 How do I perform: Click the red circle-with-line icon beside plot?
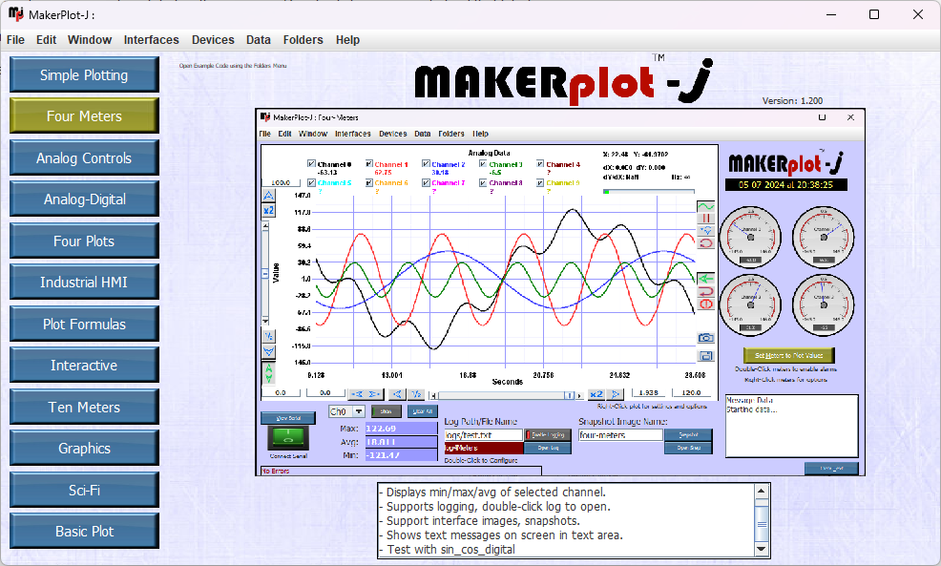coord(706,304)
